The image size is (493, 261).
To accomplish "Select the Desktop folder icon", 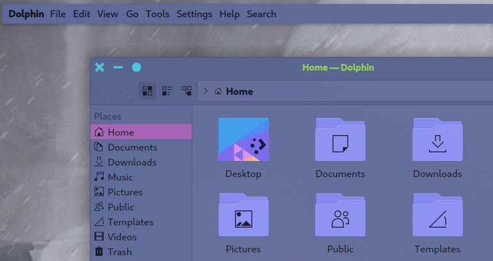I will click(x=244, y=139).
